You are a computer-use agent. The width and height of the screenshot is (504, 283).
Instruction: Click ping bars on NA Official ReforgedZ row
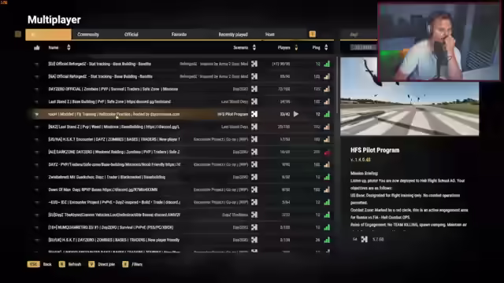327,76
